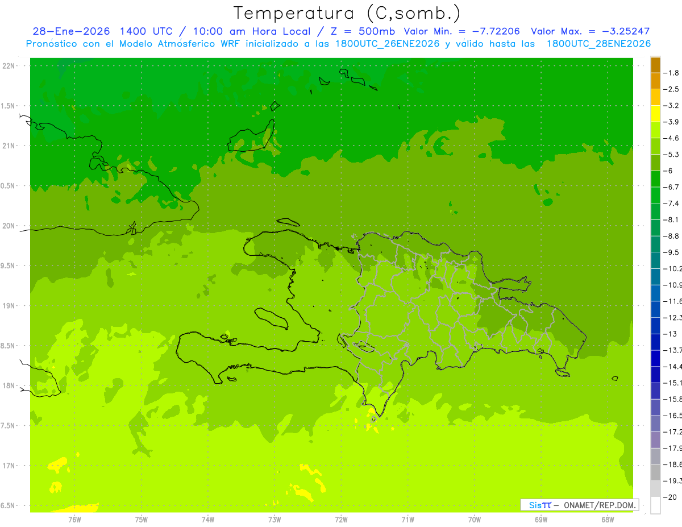Click the legend swatch between -3.9 and -4.6
The image size is (682, 527).
(x=655, y=130)
